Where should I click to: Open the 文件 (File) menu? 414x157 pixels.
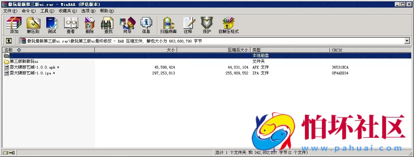[10, 11]
